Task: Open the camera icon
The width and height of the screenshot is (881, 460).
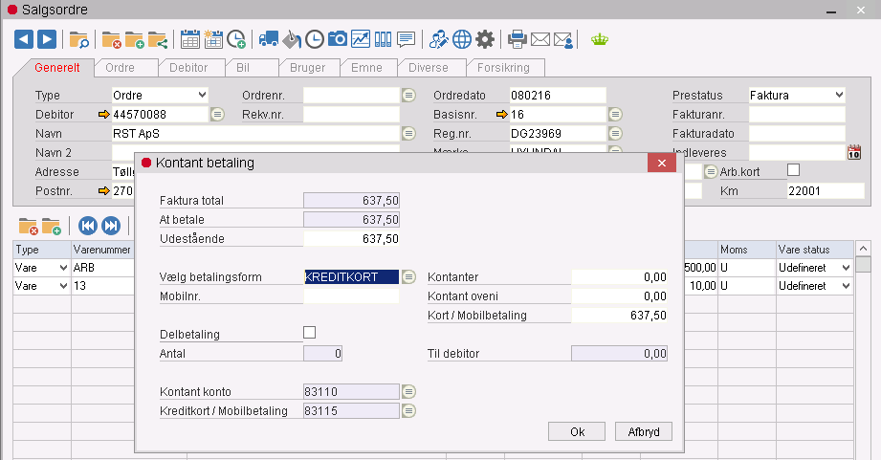Action: tap(337, 39)
